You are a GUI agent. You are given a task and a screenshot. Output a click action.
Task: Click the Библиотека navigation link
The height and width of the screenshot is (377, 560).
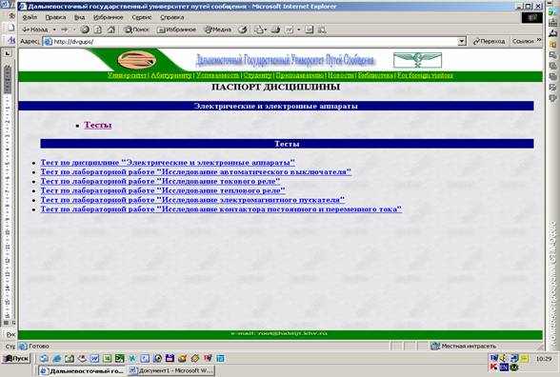375,75
